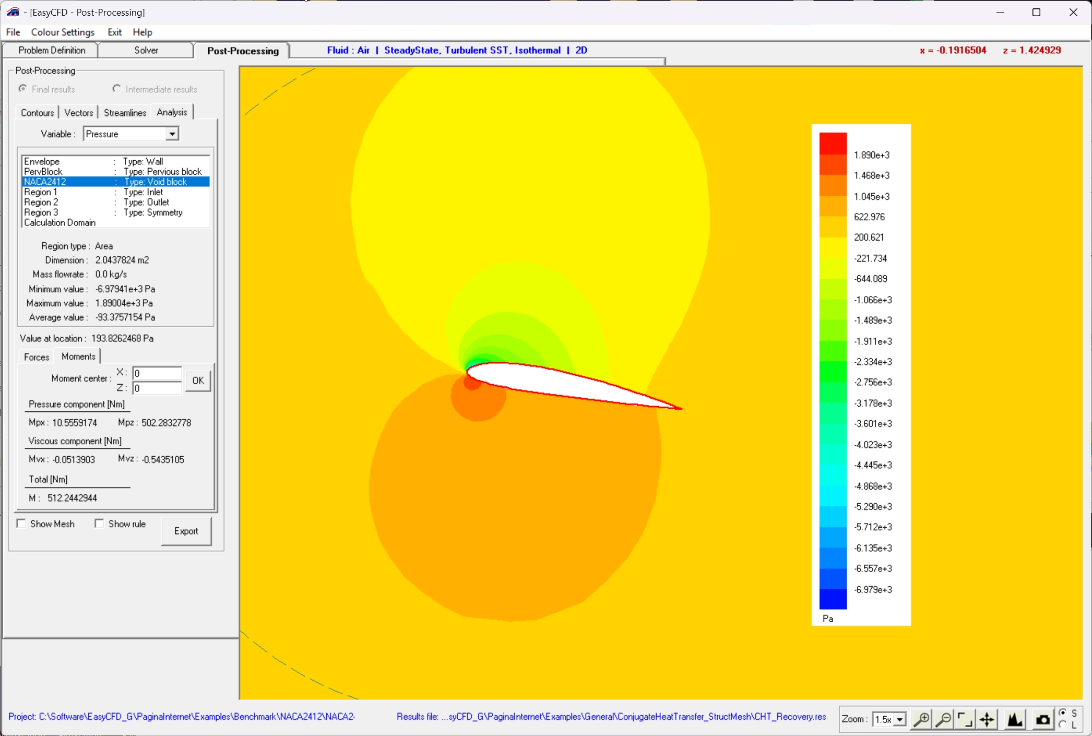Open the Help menu
This screenshot has width=1092, height=736.
pyautogui.click(x=142, y=32)
